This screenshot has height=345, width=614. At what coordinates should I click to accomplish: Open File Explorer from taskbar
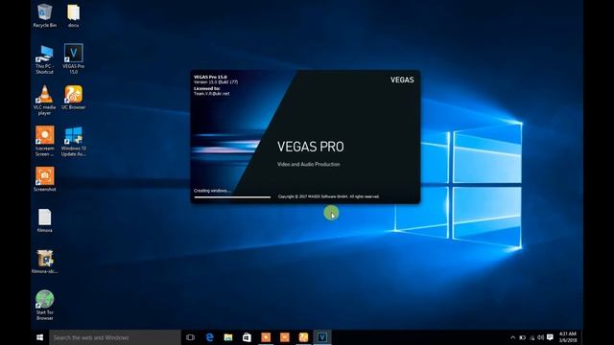228,337
